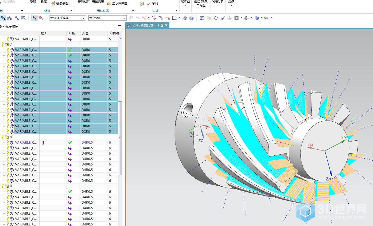373x226 pixels.
Task: Click the 刀轨 column header
Action: 73,33
